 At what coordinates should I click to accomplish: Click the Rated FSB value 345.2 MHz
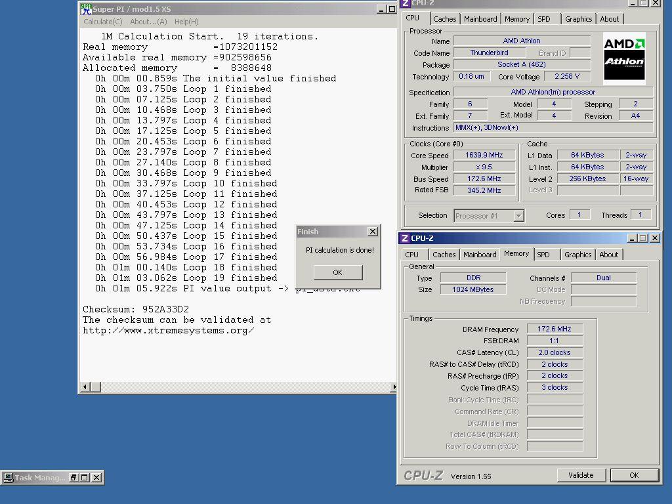(x=484, y=190)
